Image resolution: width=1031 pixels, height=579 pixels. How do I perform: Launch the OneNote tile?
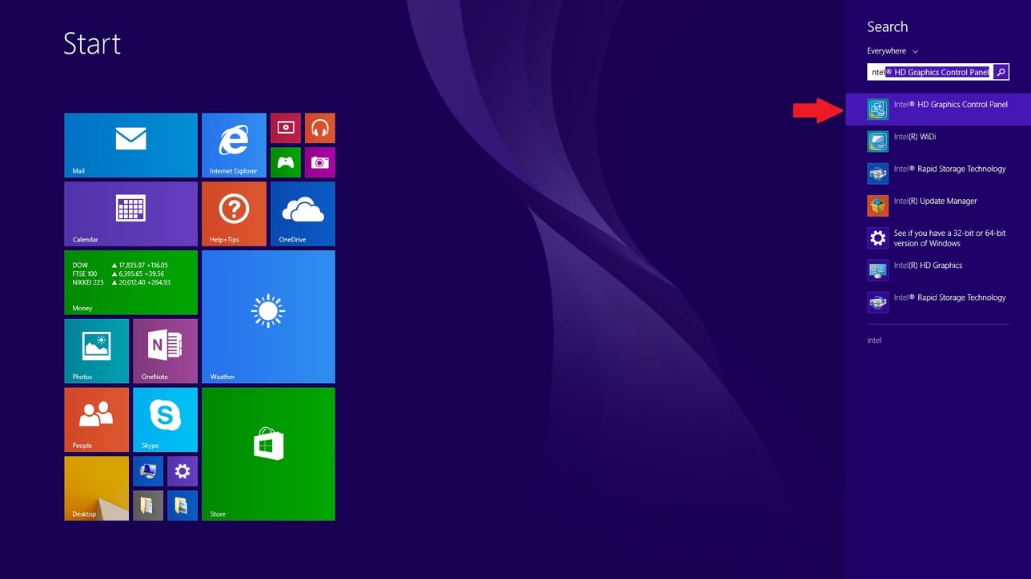pyautogui.click(x=165, y=351)
